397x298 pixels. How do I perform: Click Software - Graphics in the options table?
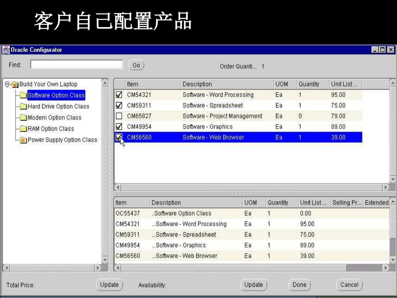pyautogui.click(x=208, y=127)
